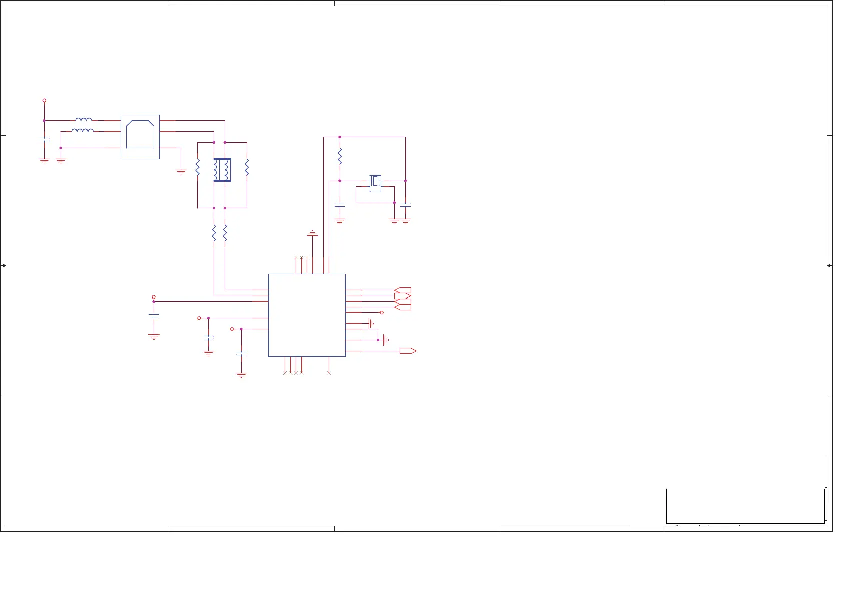Click the capacitor below the top-left power terminal
The height and width of the screenshot is (596, 843).
44,139
